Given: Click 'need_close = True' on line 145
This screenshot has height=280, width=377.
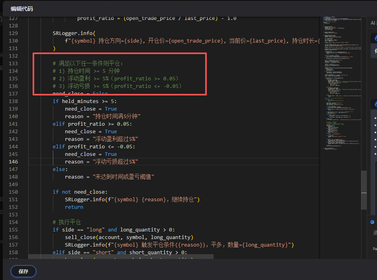Looking at the screenshot, I should 91,154.
